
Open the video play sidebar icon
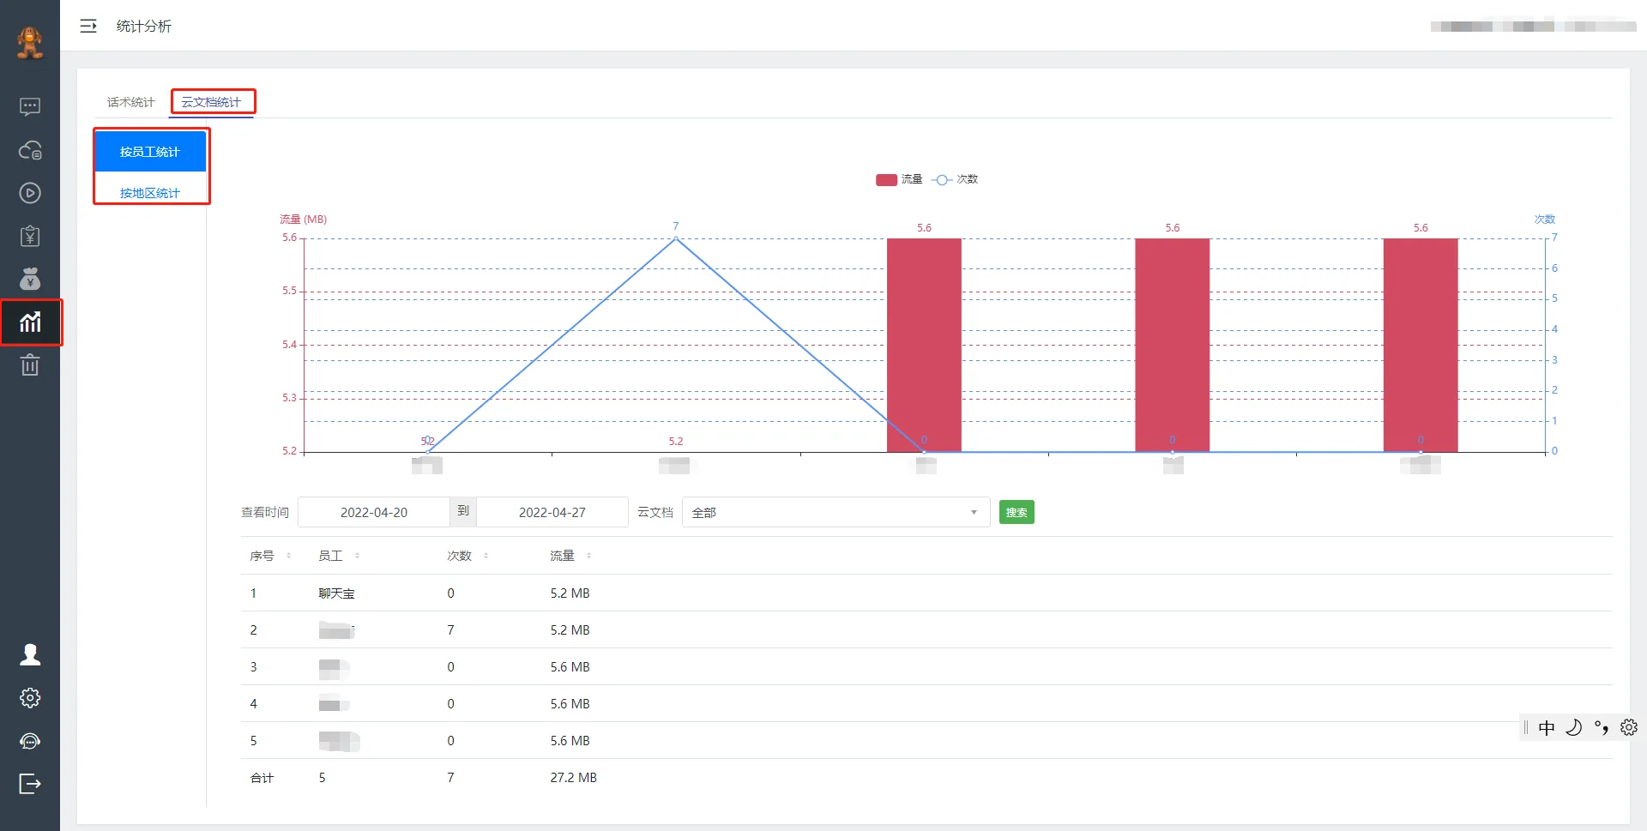click(x=30, y=193)
